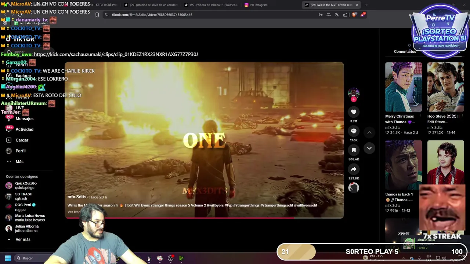The image size is (470, 264).
Task: Click TikTok logo in sidebar
Action: pyautogui.click(x=20, y=38)
